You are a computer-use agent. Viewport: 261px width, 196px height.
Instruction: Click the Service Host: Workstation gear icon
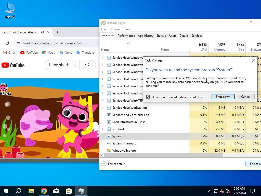point(109,108)
